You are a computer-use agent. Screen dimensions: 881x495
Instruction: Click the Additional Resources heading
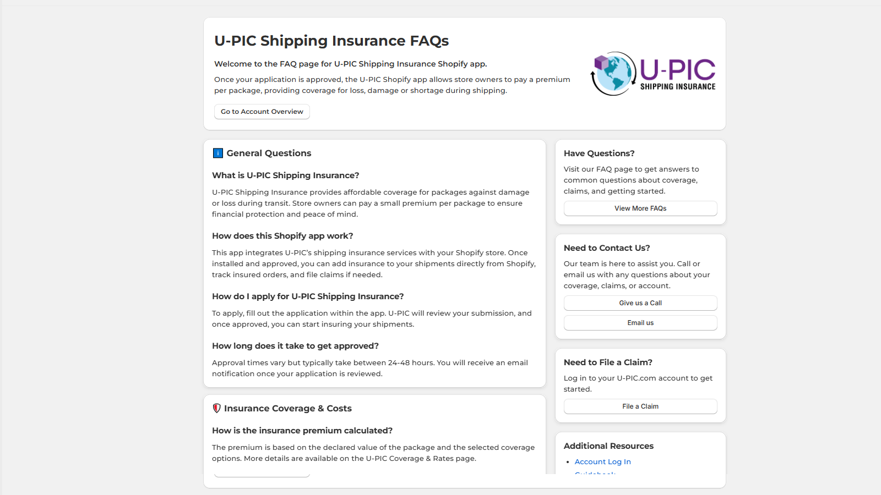(x=608, y=446)
